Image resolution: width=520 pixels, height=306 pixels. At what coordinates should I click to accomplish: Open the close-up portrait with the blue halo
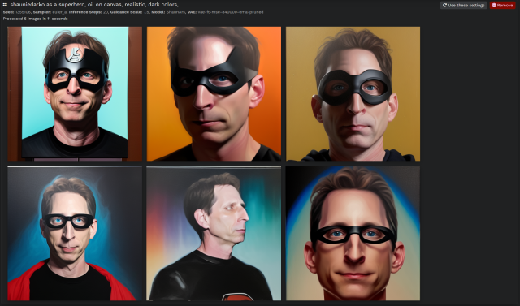click(x=353, y=234)
